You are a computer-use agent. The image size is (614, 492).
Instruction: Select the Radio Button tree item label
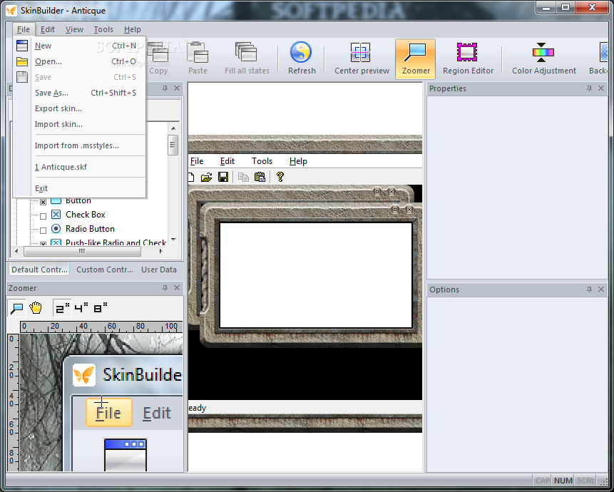point(90,229)
